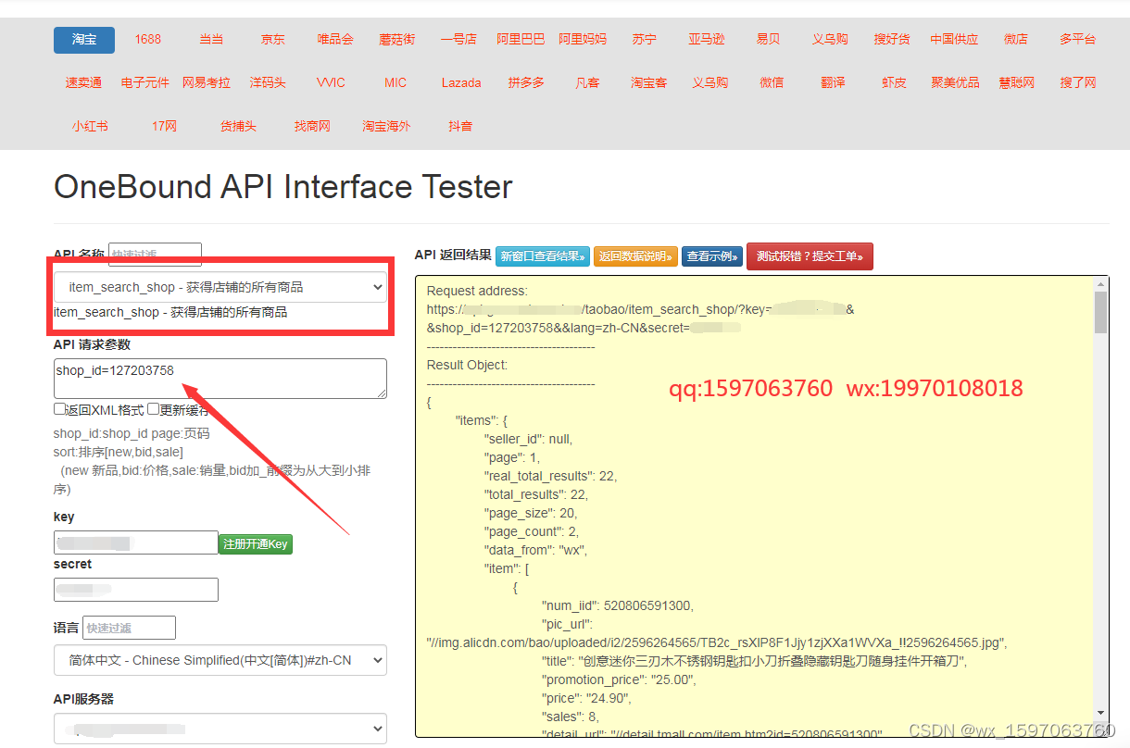Select the 慧聪网 tab
Screen dimensions: 1130x748
click(x=1017, y=82)
